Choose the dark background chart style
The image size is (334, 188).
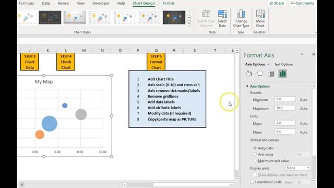(x=50, y=17)
